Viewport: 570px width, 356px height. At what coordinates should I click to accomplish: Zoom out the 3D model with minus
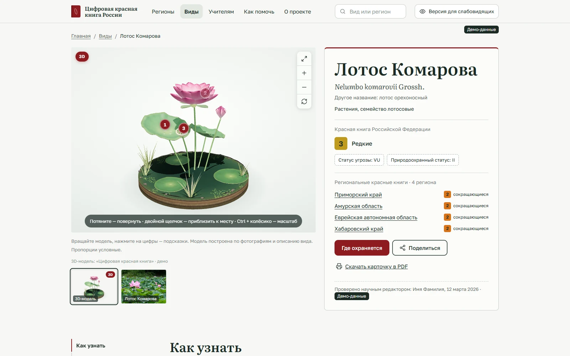[304, 87]
